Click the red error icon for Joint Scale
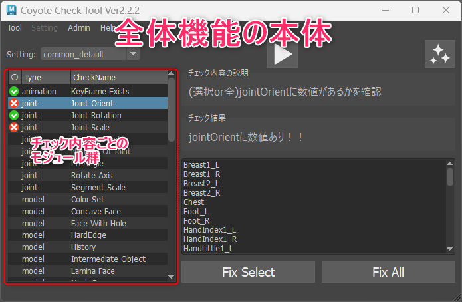 click(14, 128)
